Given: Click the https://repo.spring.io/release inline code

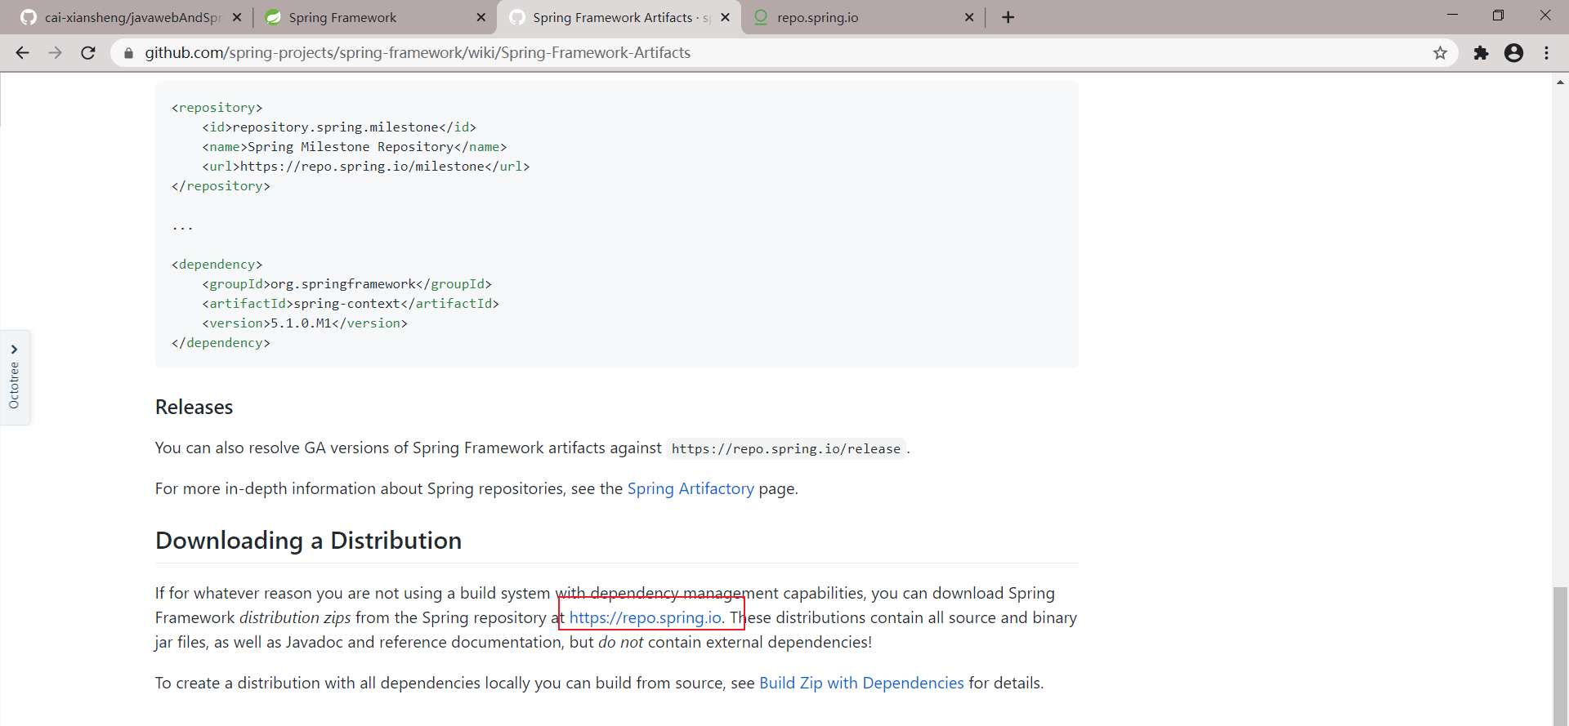Looking at the screenshot, I should (x=786, y=448).
